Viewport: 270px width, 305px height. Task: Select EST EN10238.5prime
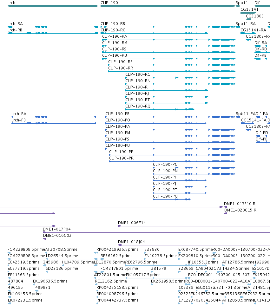pos(161,256)
